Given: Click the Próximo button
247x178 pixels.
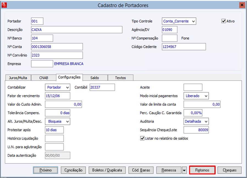Looking at the screenshot, I should point(46,170).
